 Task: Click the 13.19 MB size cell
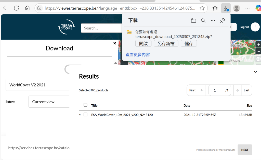click(245, 115)
